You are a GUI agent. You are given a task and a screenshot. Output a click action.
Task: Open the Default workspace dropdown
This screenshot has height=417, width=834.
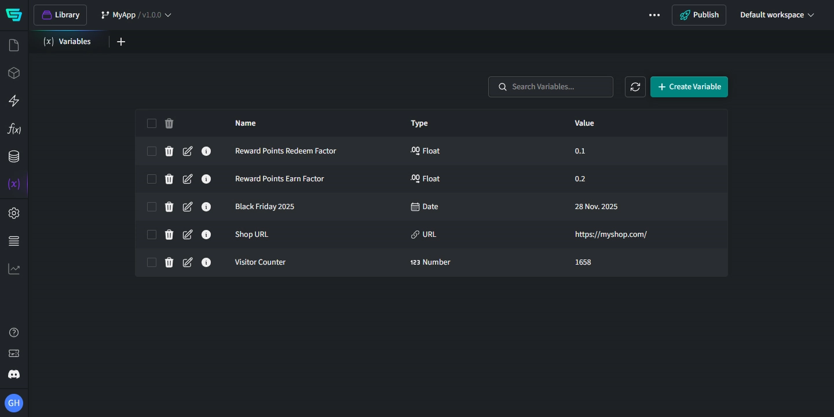777,15
